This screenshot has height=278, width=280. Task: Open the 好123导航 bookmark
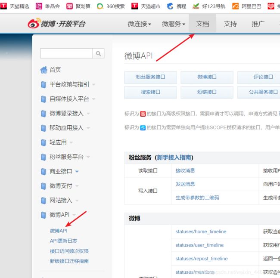pyautogui.click(x=209, y=6)
